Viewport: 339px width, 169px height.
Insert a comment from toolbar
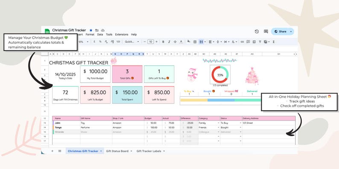tap(248, 42)
